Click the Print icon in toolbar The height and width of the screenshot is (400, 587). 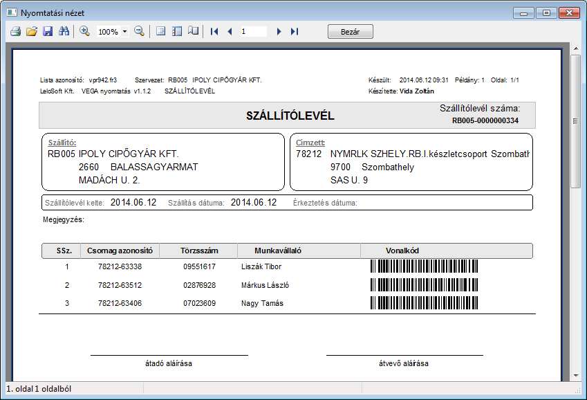pyautogui.click(x=15, y=32)
